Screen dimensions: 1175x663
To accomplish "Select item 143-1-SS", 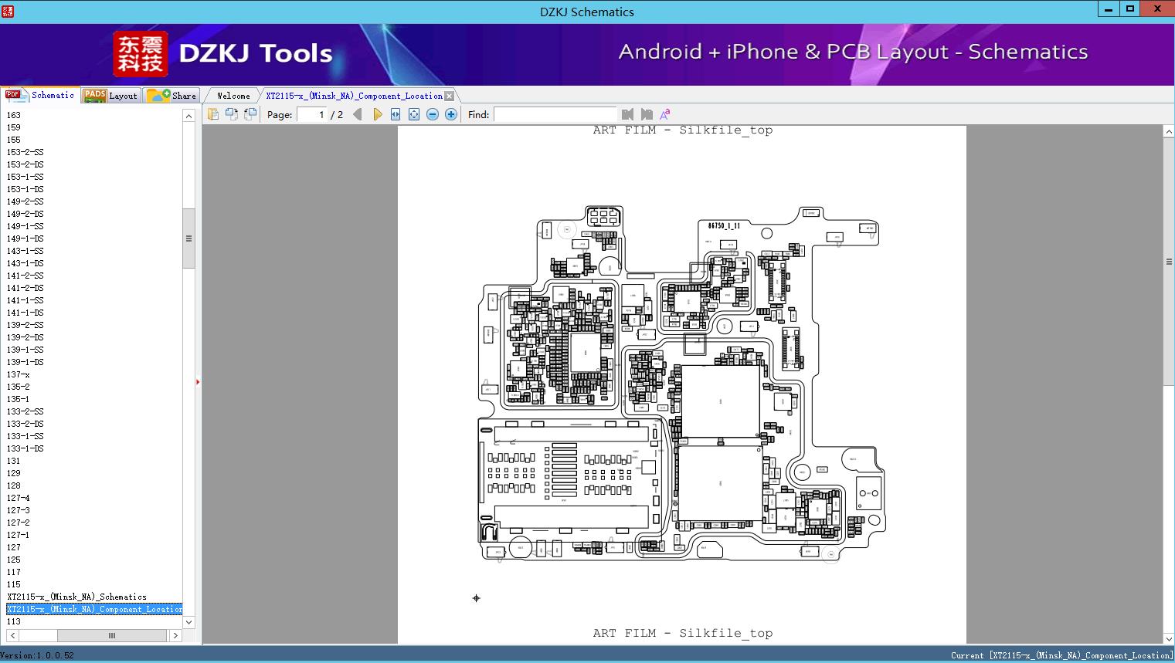I will (25, 251).
